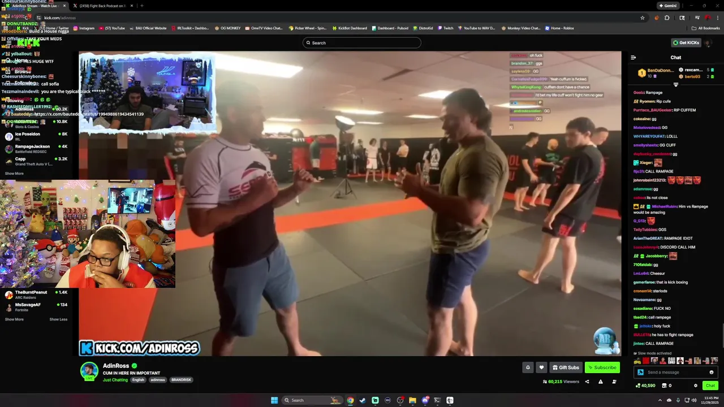Open Google Chrome from taskbar
This screenshot has width=724, height=407.
coord(350,400)
